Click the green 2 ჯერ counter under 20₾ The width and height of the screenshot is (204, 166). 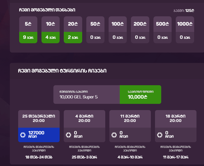tap(73, 37)
